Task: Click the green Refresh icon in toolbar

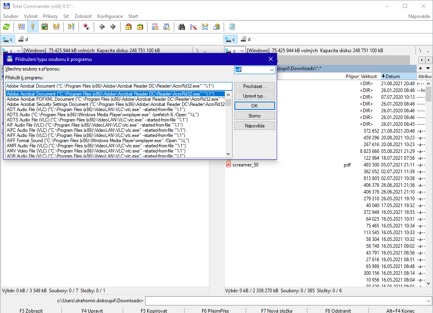Action: (x=6, y=27)
